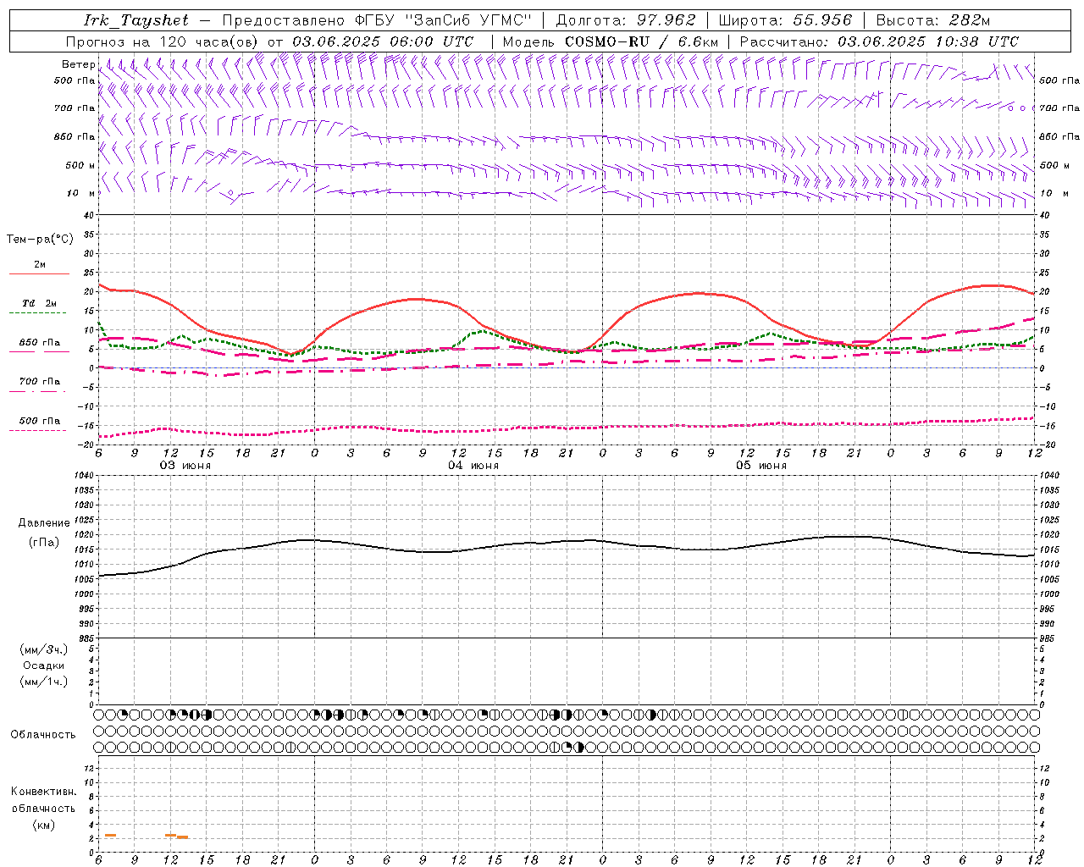
Task: Click the dashed line sample under Td 2м legend
Action: (x=39, y=313)
